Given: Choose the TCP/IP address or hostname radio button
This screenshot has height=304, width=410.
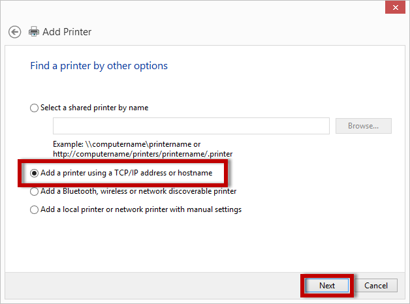Looking at the screenshot, I should [x=35, y=173].
